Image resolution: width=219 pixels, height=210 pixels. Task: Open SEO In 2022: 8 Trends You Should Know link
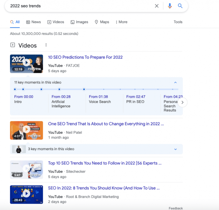pyautogui.click(x=104, y=188)
